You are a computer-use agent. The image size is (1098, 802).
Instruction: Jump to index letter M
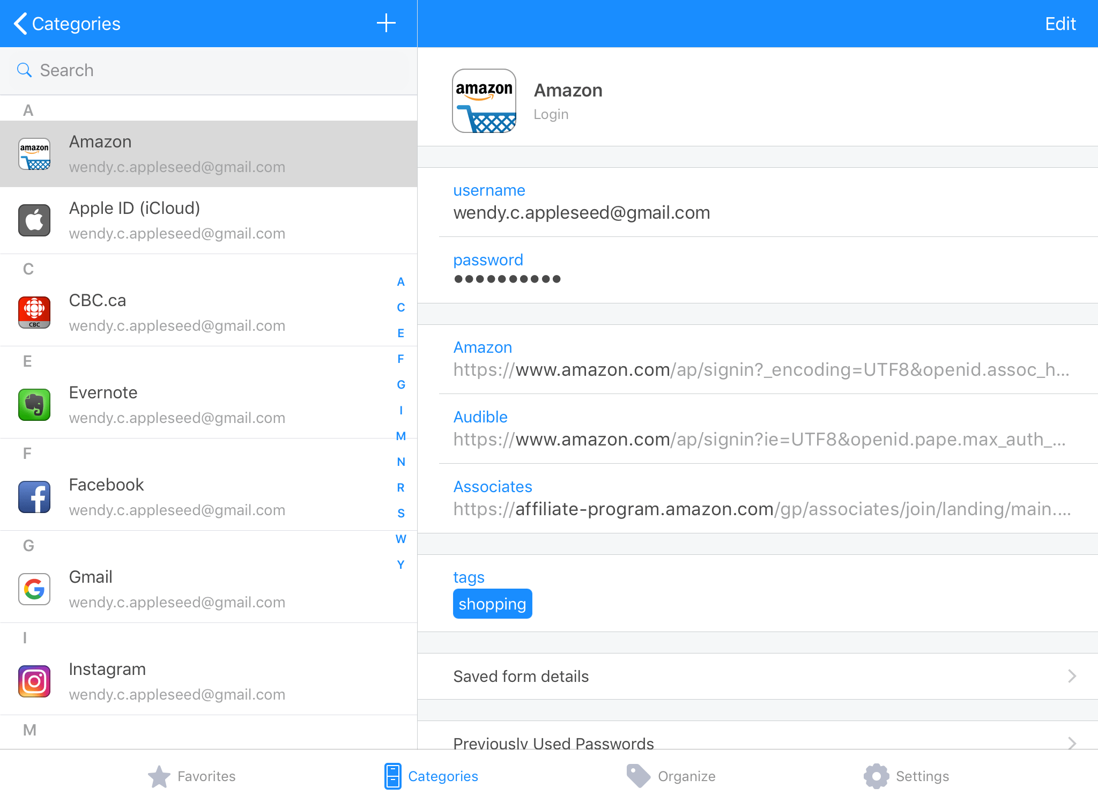(400, 436)
